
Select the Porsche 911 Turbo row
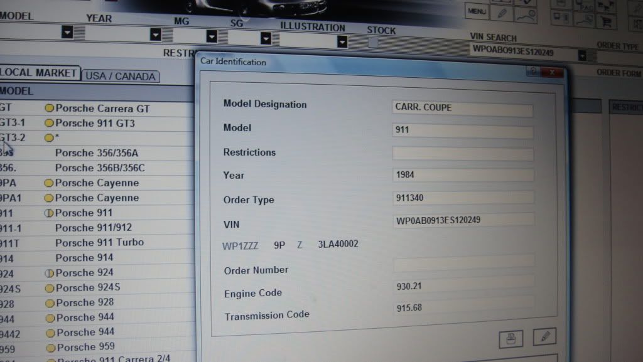(x=97, y=243)
